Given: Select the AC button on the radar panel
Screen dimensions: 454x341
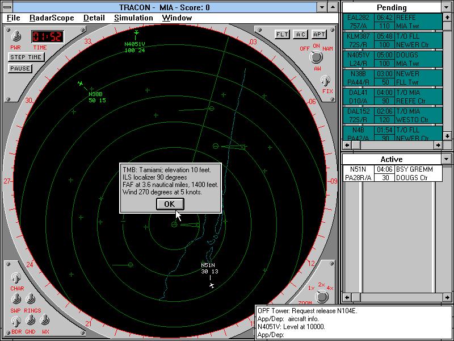Looking at the screenshot, I should click(301, 35).
